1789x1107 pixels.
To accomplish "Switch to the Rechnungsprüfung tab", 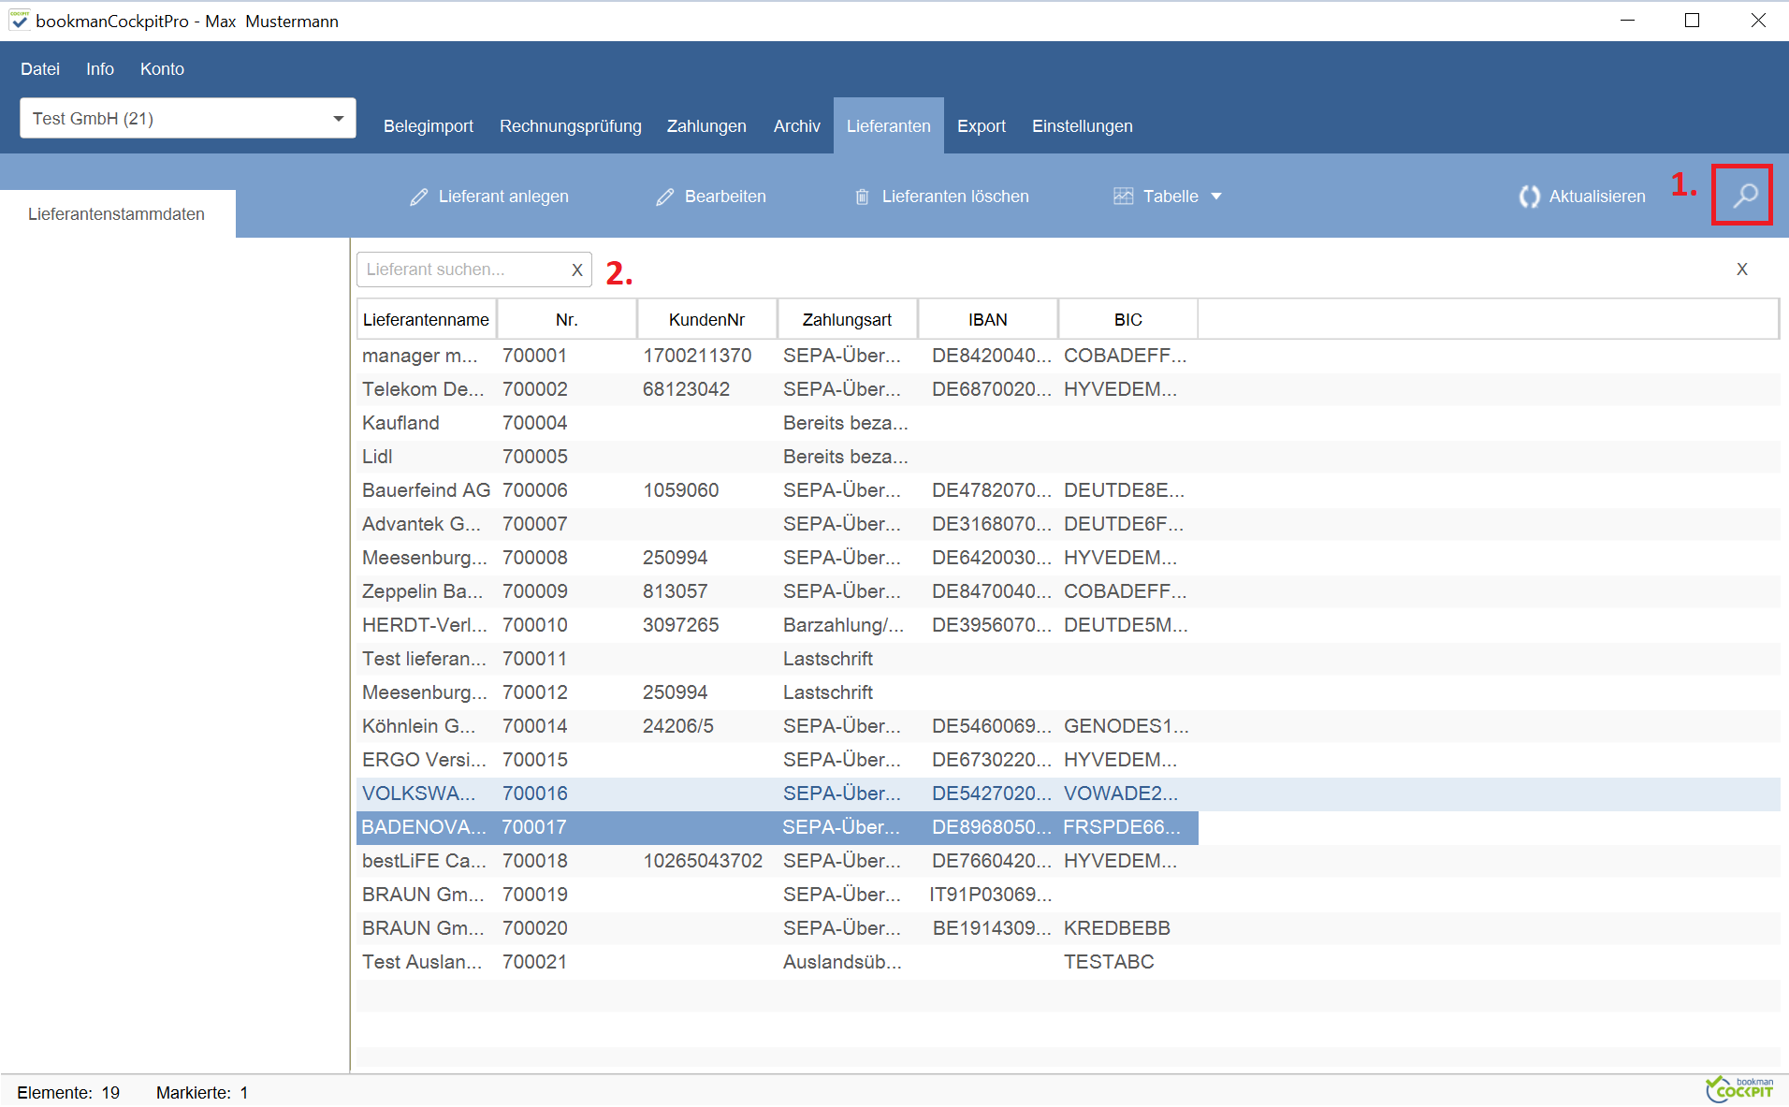I will 571,126.
